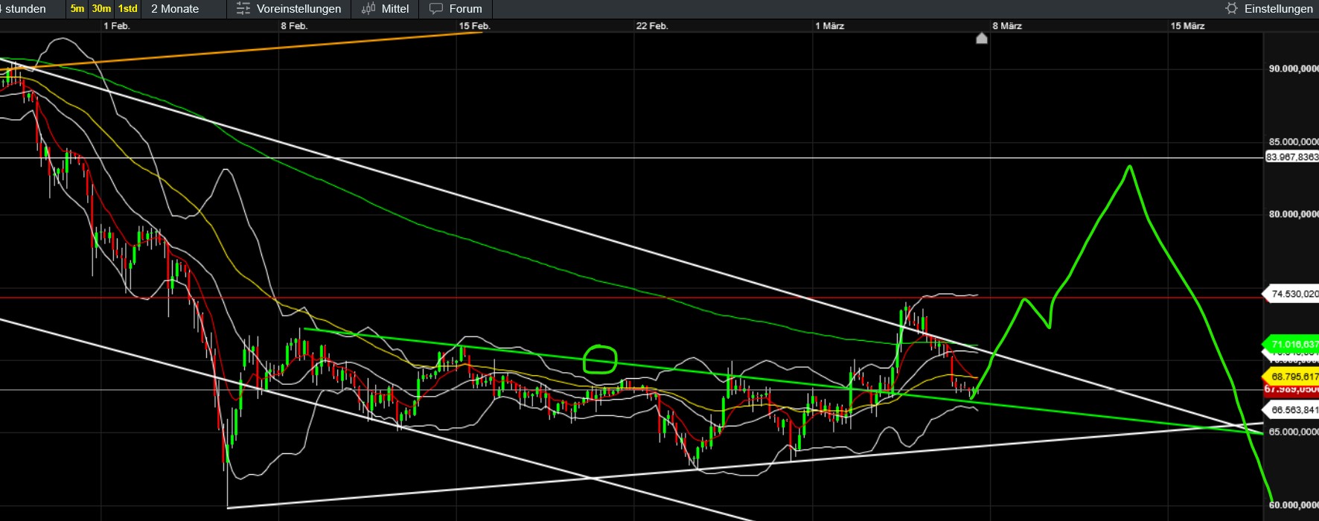
Task: Select the hand-drawn green circle annotation
Action: click(600, 359)
